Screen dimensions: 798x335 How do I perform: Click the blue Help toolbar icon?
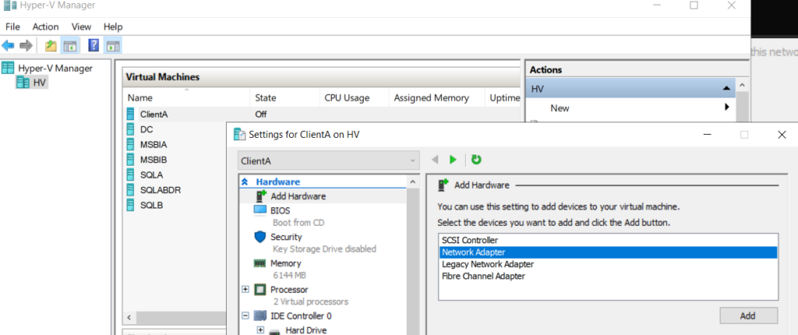(x=94, y=46)
